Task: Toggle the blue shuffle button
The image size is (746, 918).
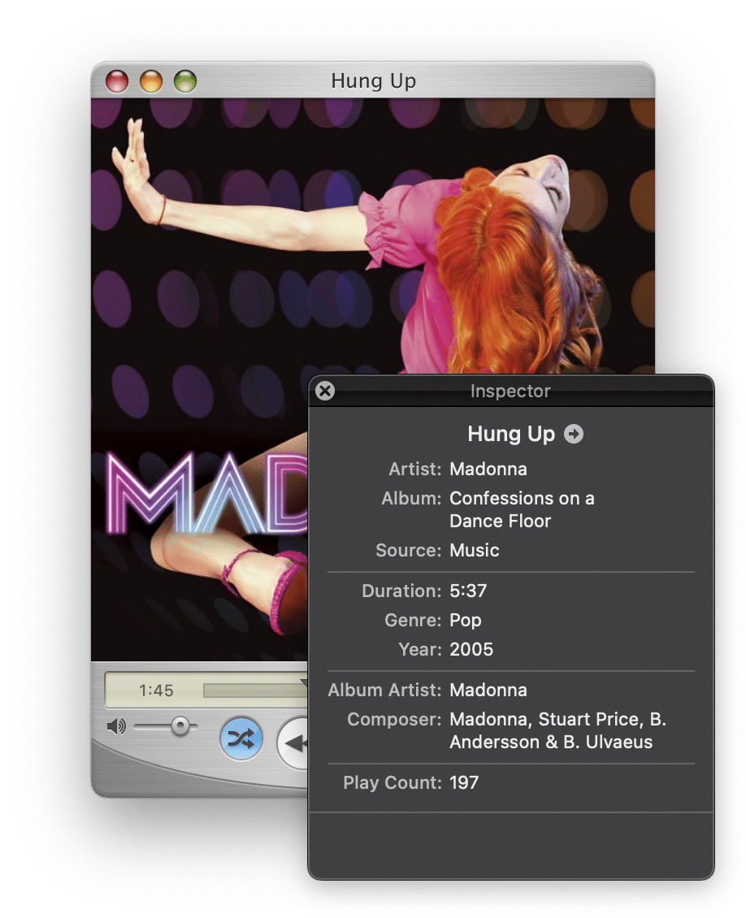Action: (x=241, y=738)
